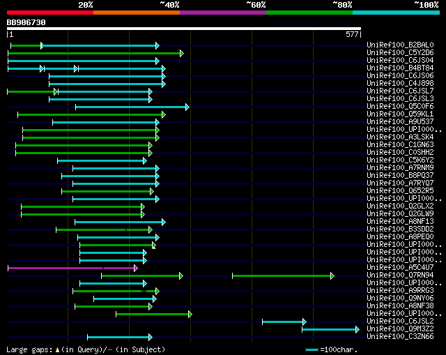This screenshot has height=355, width=446.
Task: Click the green ~80% identity legend segment
Action: point(309,13)
